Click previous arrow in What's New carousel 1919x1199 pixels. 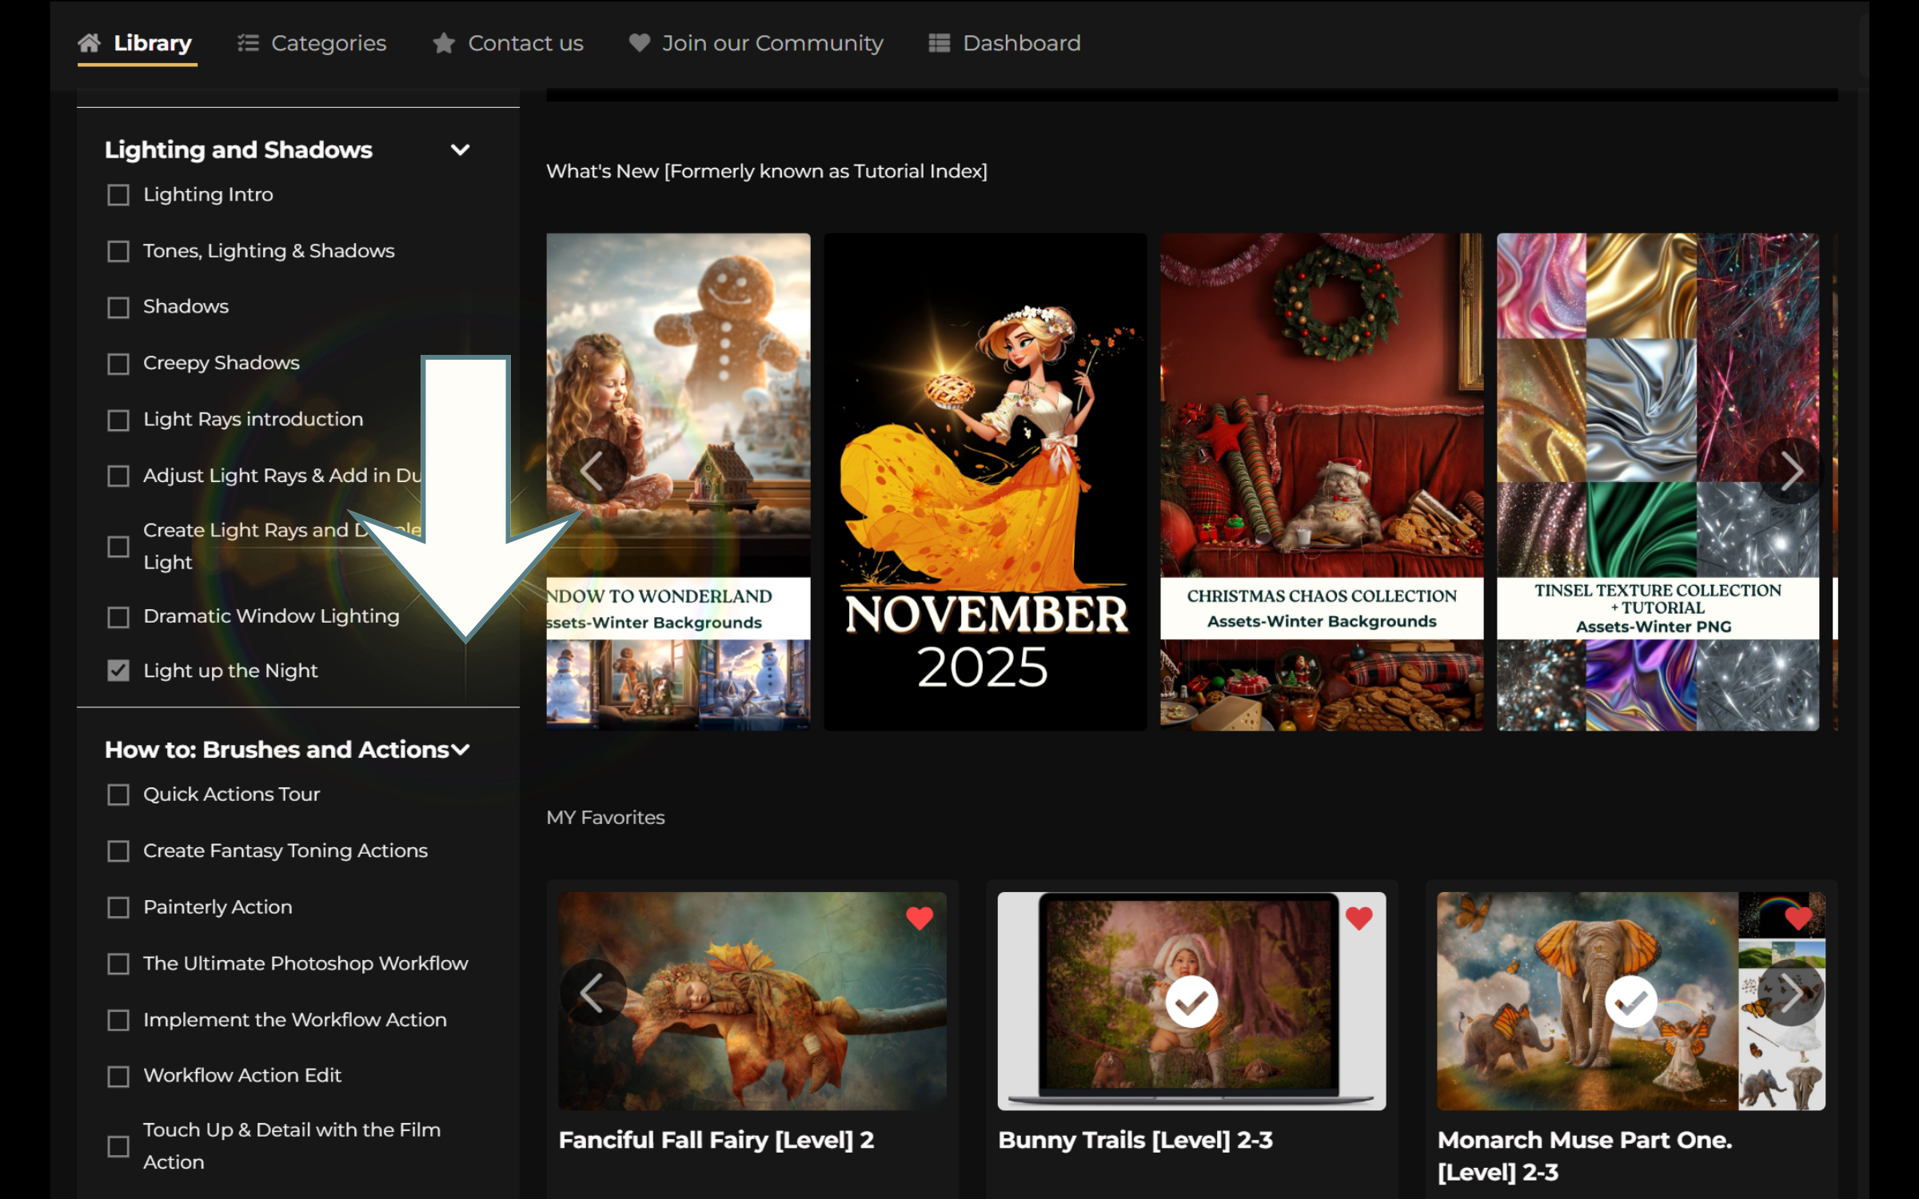point(592,470)
